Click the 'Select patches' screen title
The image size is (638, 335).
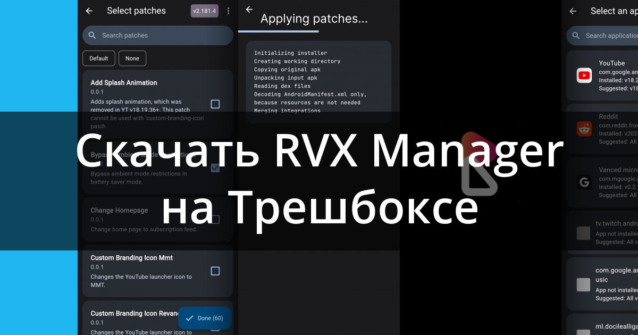point(136,11)
